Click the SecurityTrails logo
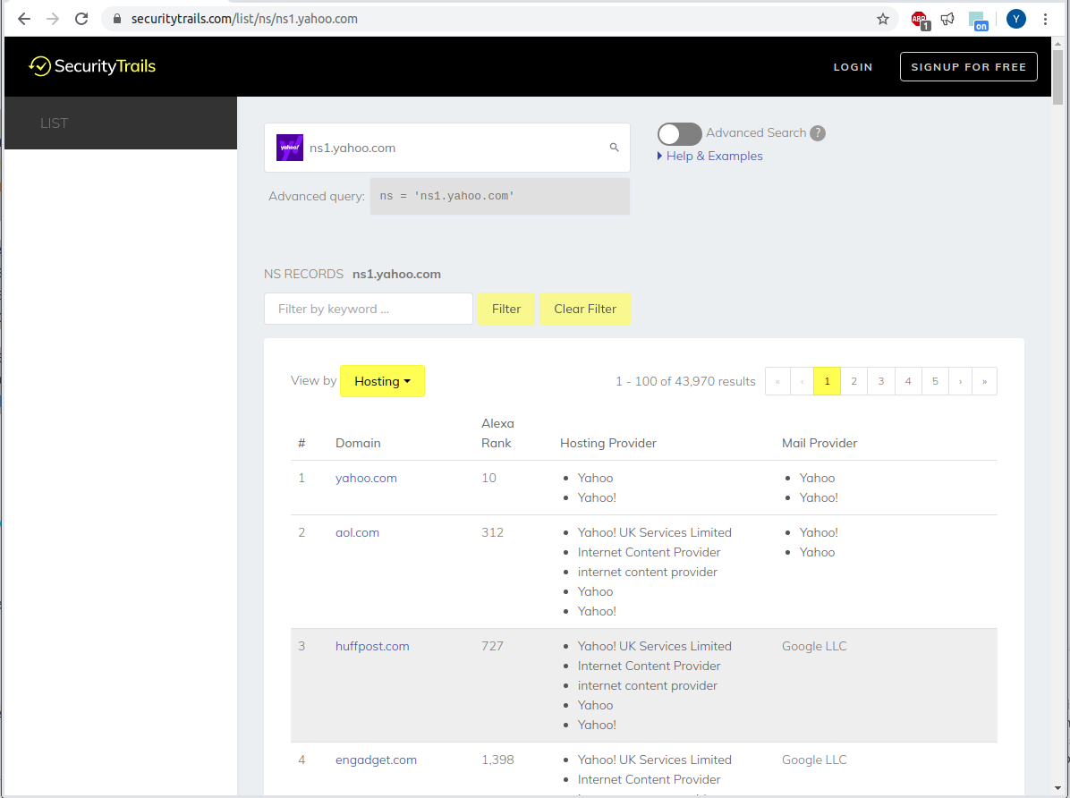Viewport: 1070px width, 798px height. (92, 66)
